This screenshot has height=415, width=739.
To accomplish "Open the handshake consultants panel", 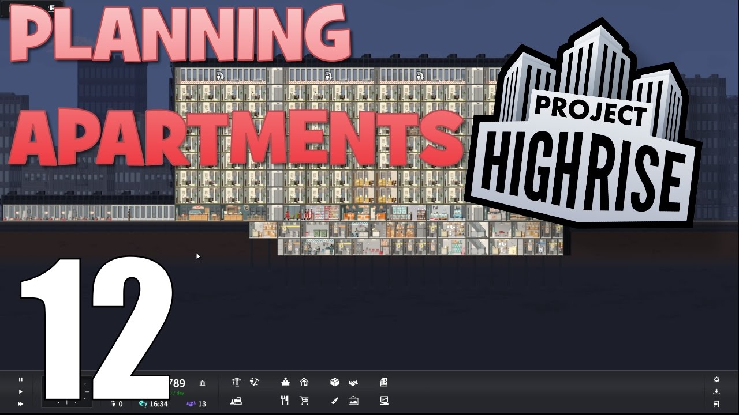I will 353,382.
